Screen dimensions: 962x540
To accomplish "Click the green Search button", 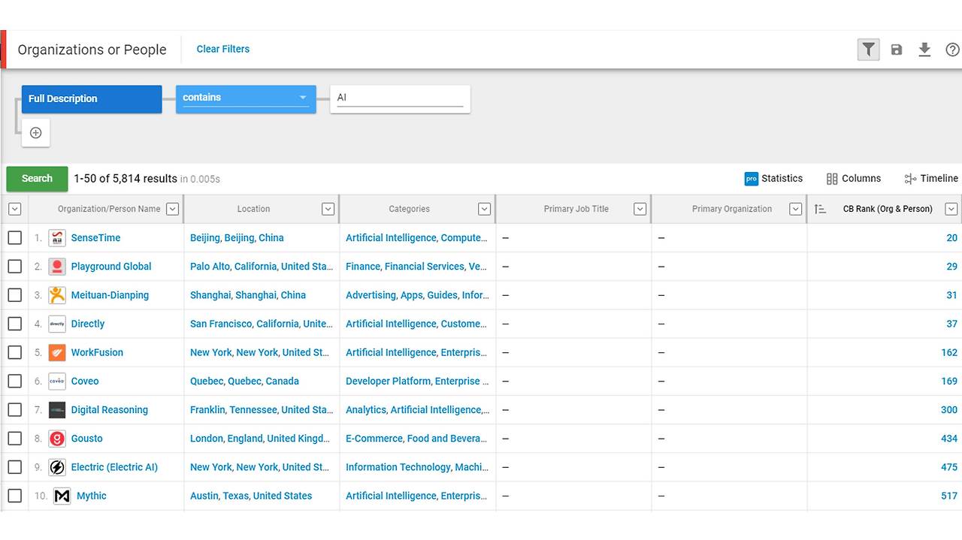I will click(37, 179).
